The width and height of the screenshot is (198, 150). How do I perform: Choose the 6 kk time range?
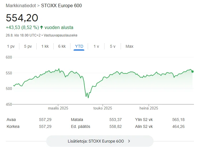click(62, 46)
